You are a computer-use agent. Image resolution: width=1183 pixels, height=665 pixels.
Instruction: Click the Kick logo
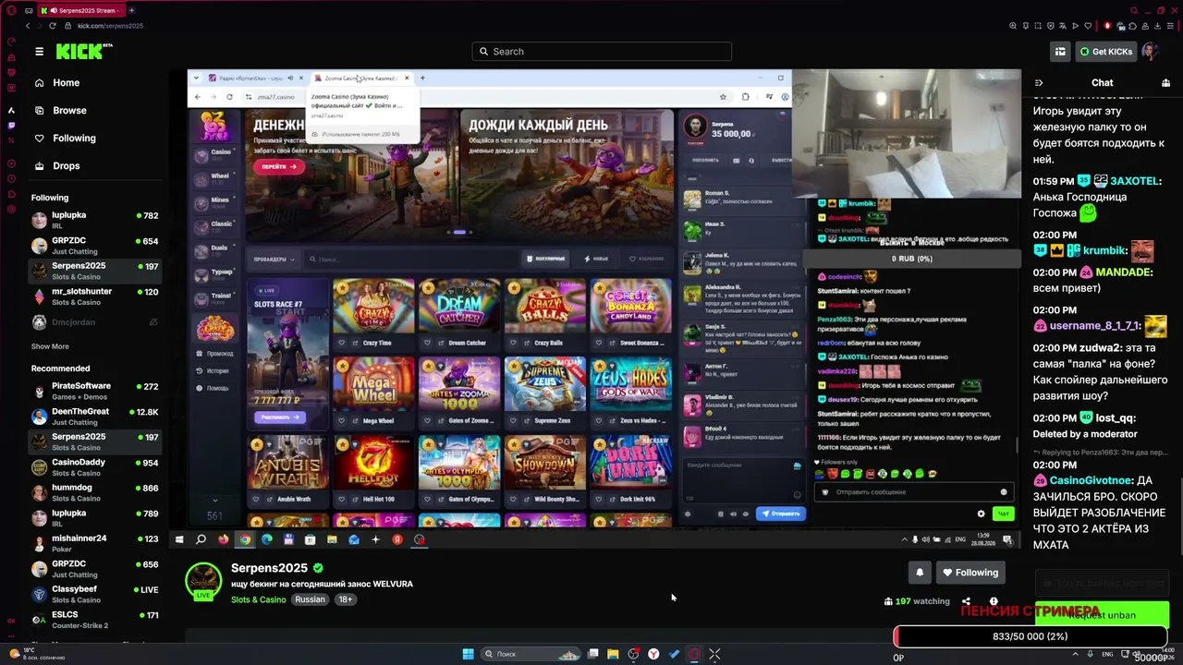coord(84,52)
